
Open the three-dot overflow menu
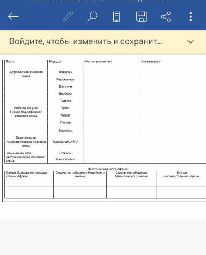pyautogui.click(x=191, y=17)
